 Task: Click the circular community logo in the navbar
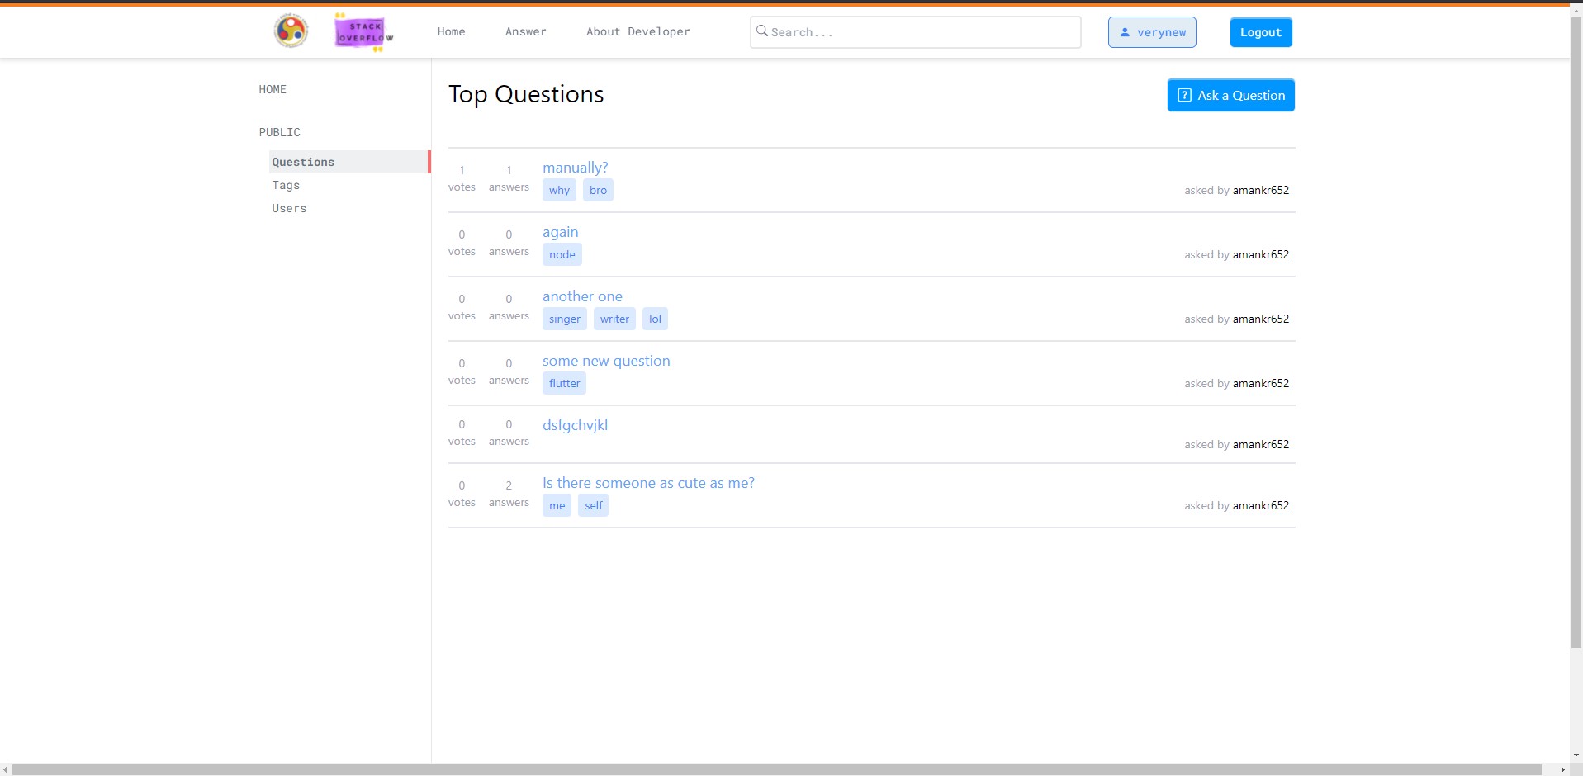pos(290,31)
